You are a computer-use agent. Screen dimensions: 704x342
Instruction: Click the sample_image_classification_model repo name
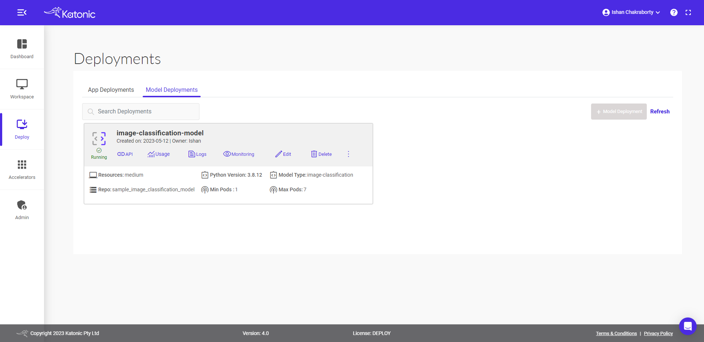pyautogui.click(x=153, y=189)
